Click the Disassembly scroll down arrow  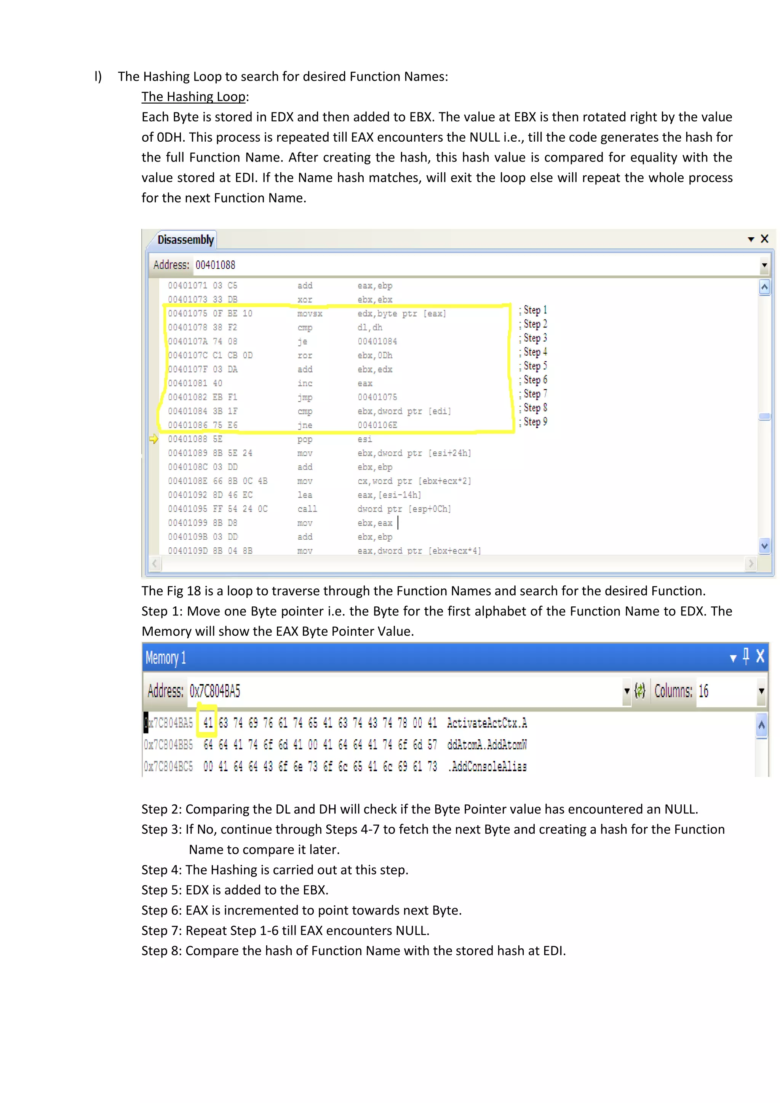[764, 545]
